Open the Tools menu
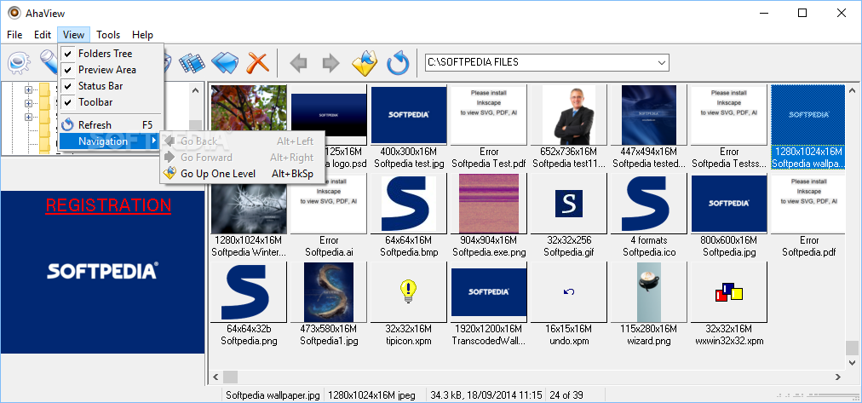The height and width of the screenshot is (403, 862). (108, 35)
